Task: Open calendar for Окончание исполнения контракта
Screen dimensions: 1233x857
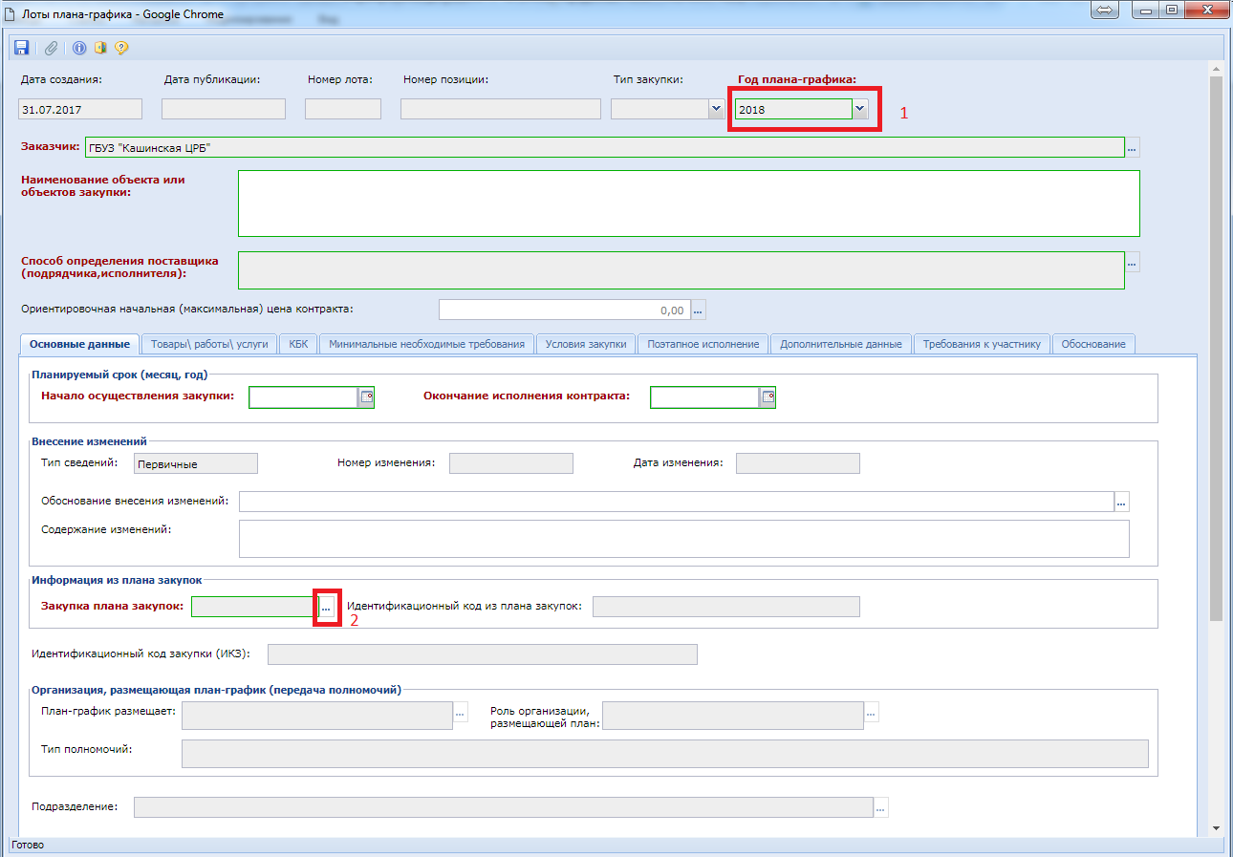Action: (768, 397)
